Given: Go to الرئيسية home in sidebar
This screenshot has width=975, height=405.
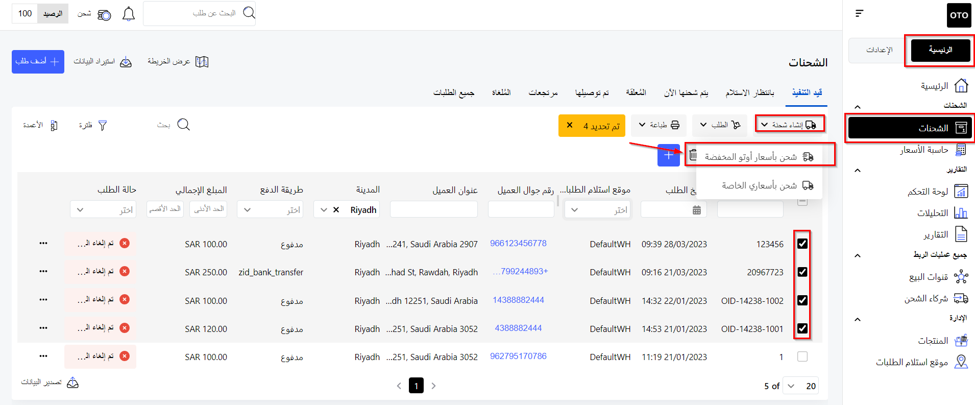Looking at the screenshot, I should tap(944, 86).
